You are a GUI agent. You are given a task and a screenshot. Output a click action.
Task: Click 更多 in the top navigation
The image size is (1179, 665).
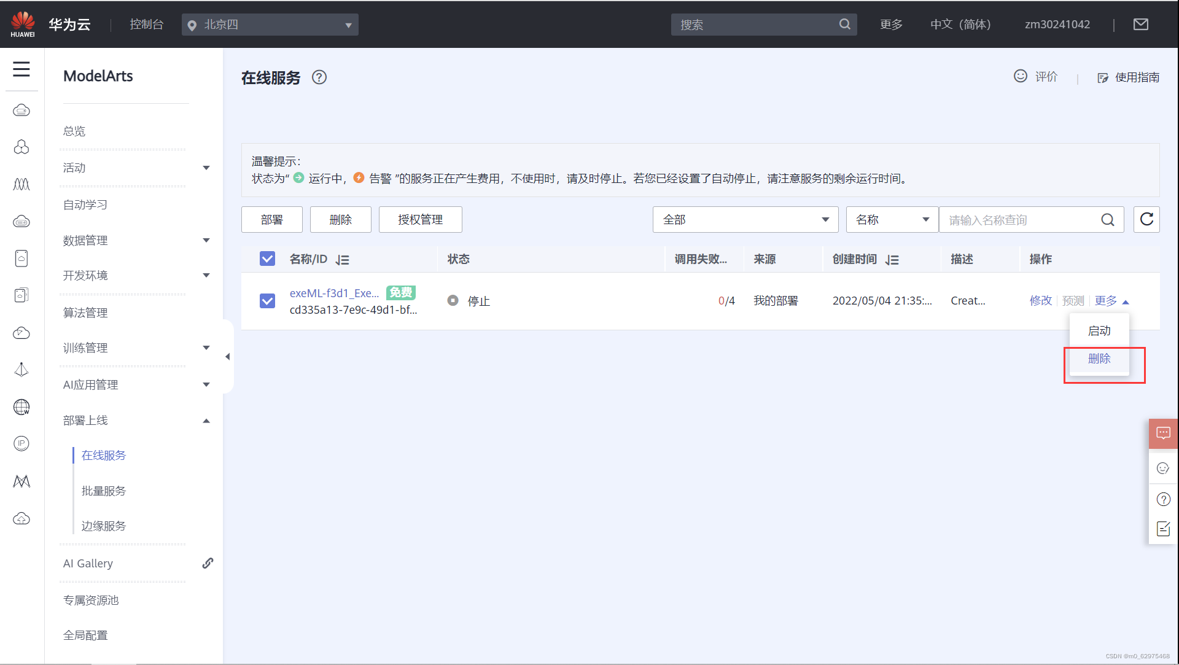click(x=891, y=25)
